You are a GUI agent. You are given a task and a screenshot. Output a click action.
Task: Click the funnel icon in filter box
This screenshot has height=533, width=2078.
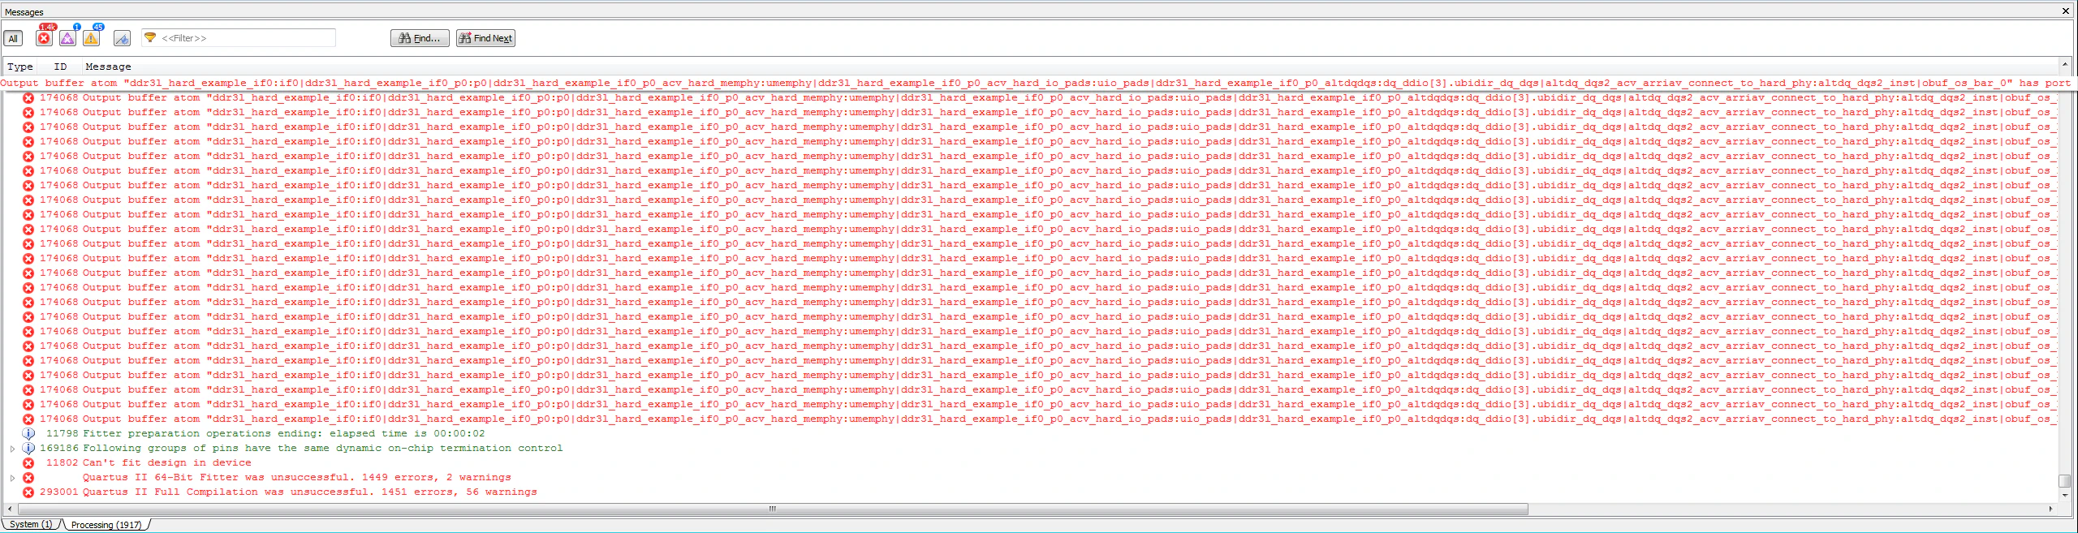(150, 37)
